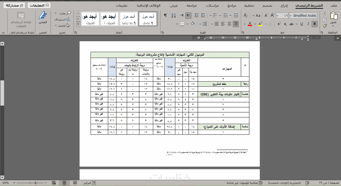This screenshot has height=186, width=341.
Task: Click the Cut scissors icon
Action: point(325,13)
